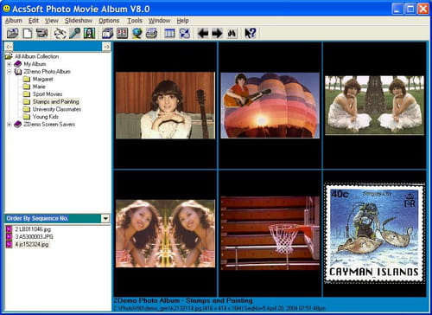Select ZDemo Screen Savers album
This screenshot has height=315, width=432.
49,125
